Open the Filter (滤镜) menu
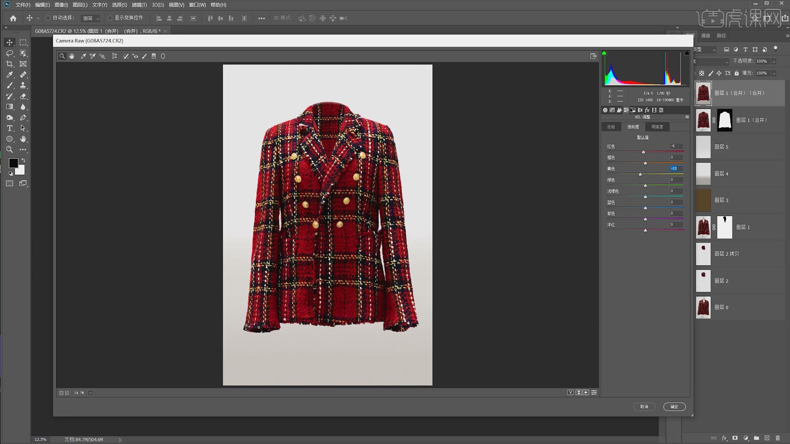 click(x=139, y=5)
